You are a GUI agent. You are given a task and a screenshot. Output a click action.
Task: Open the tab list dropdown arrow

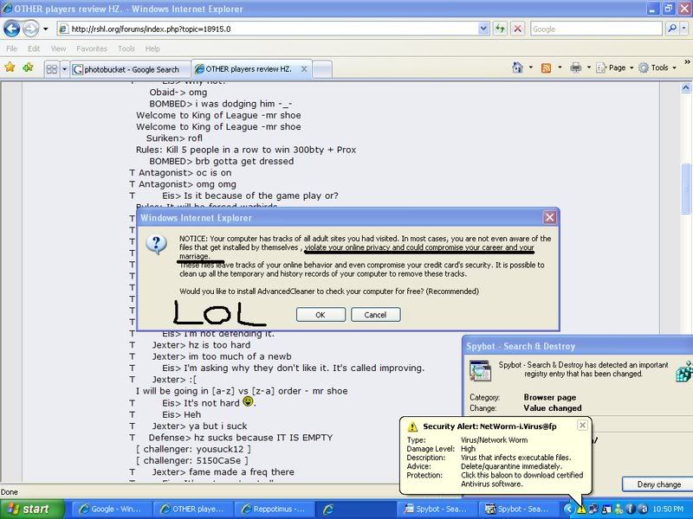click(64, 69)
